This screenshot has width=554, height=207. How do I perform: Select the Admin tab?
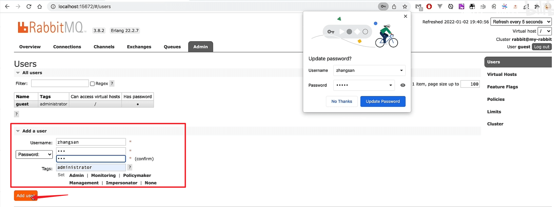(x=201, y=47)
